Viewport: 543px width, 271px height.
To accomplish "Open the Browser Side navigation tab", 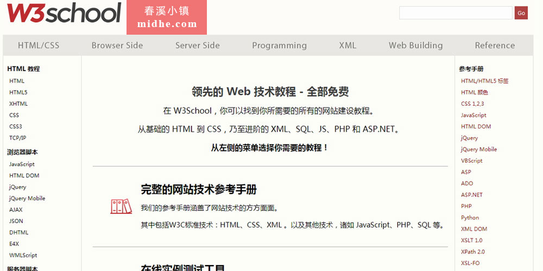I will point(117,46).
